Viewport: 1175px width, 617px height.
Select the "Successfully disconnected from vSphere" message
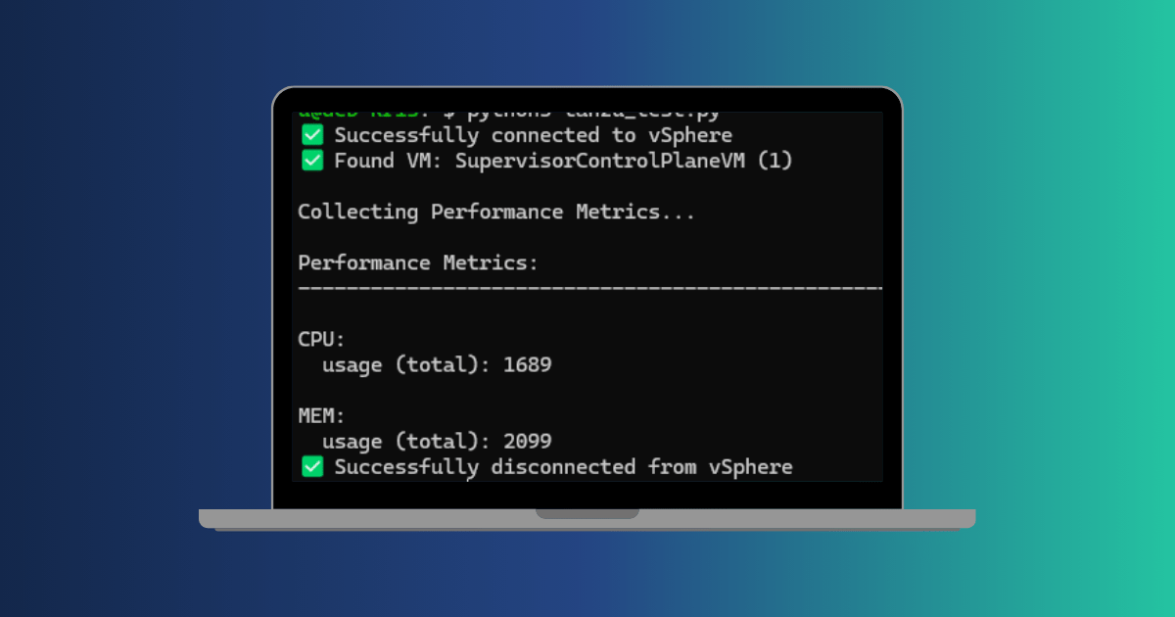[563, 466]
